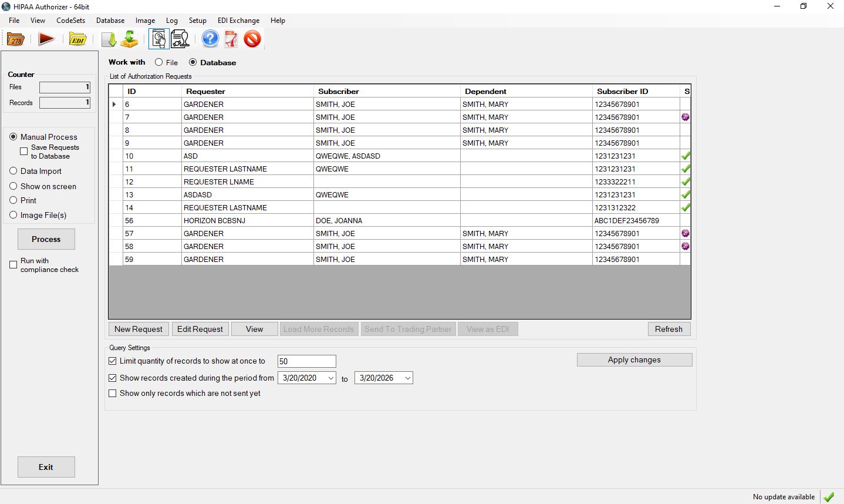Screen dimensions: 844x504
Task: Click the Refresh button
Action: pos(669,329)
